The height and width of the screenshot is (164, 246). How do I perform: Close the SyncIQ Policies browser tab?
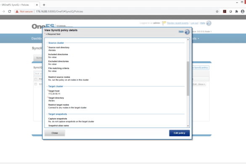pos(37,5)
